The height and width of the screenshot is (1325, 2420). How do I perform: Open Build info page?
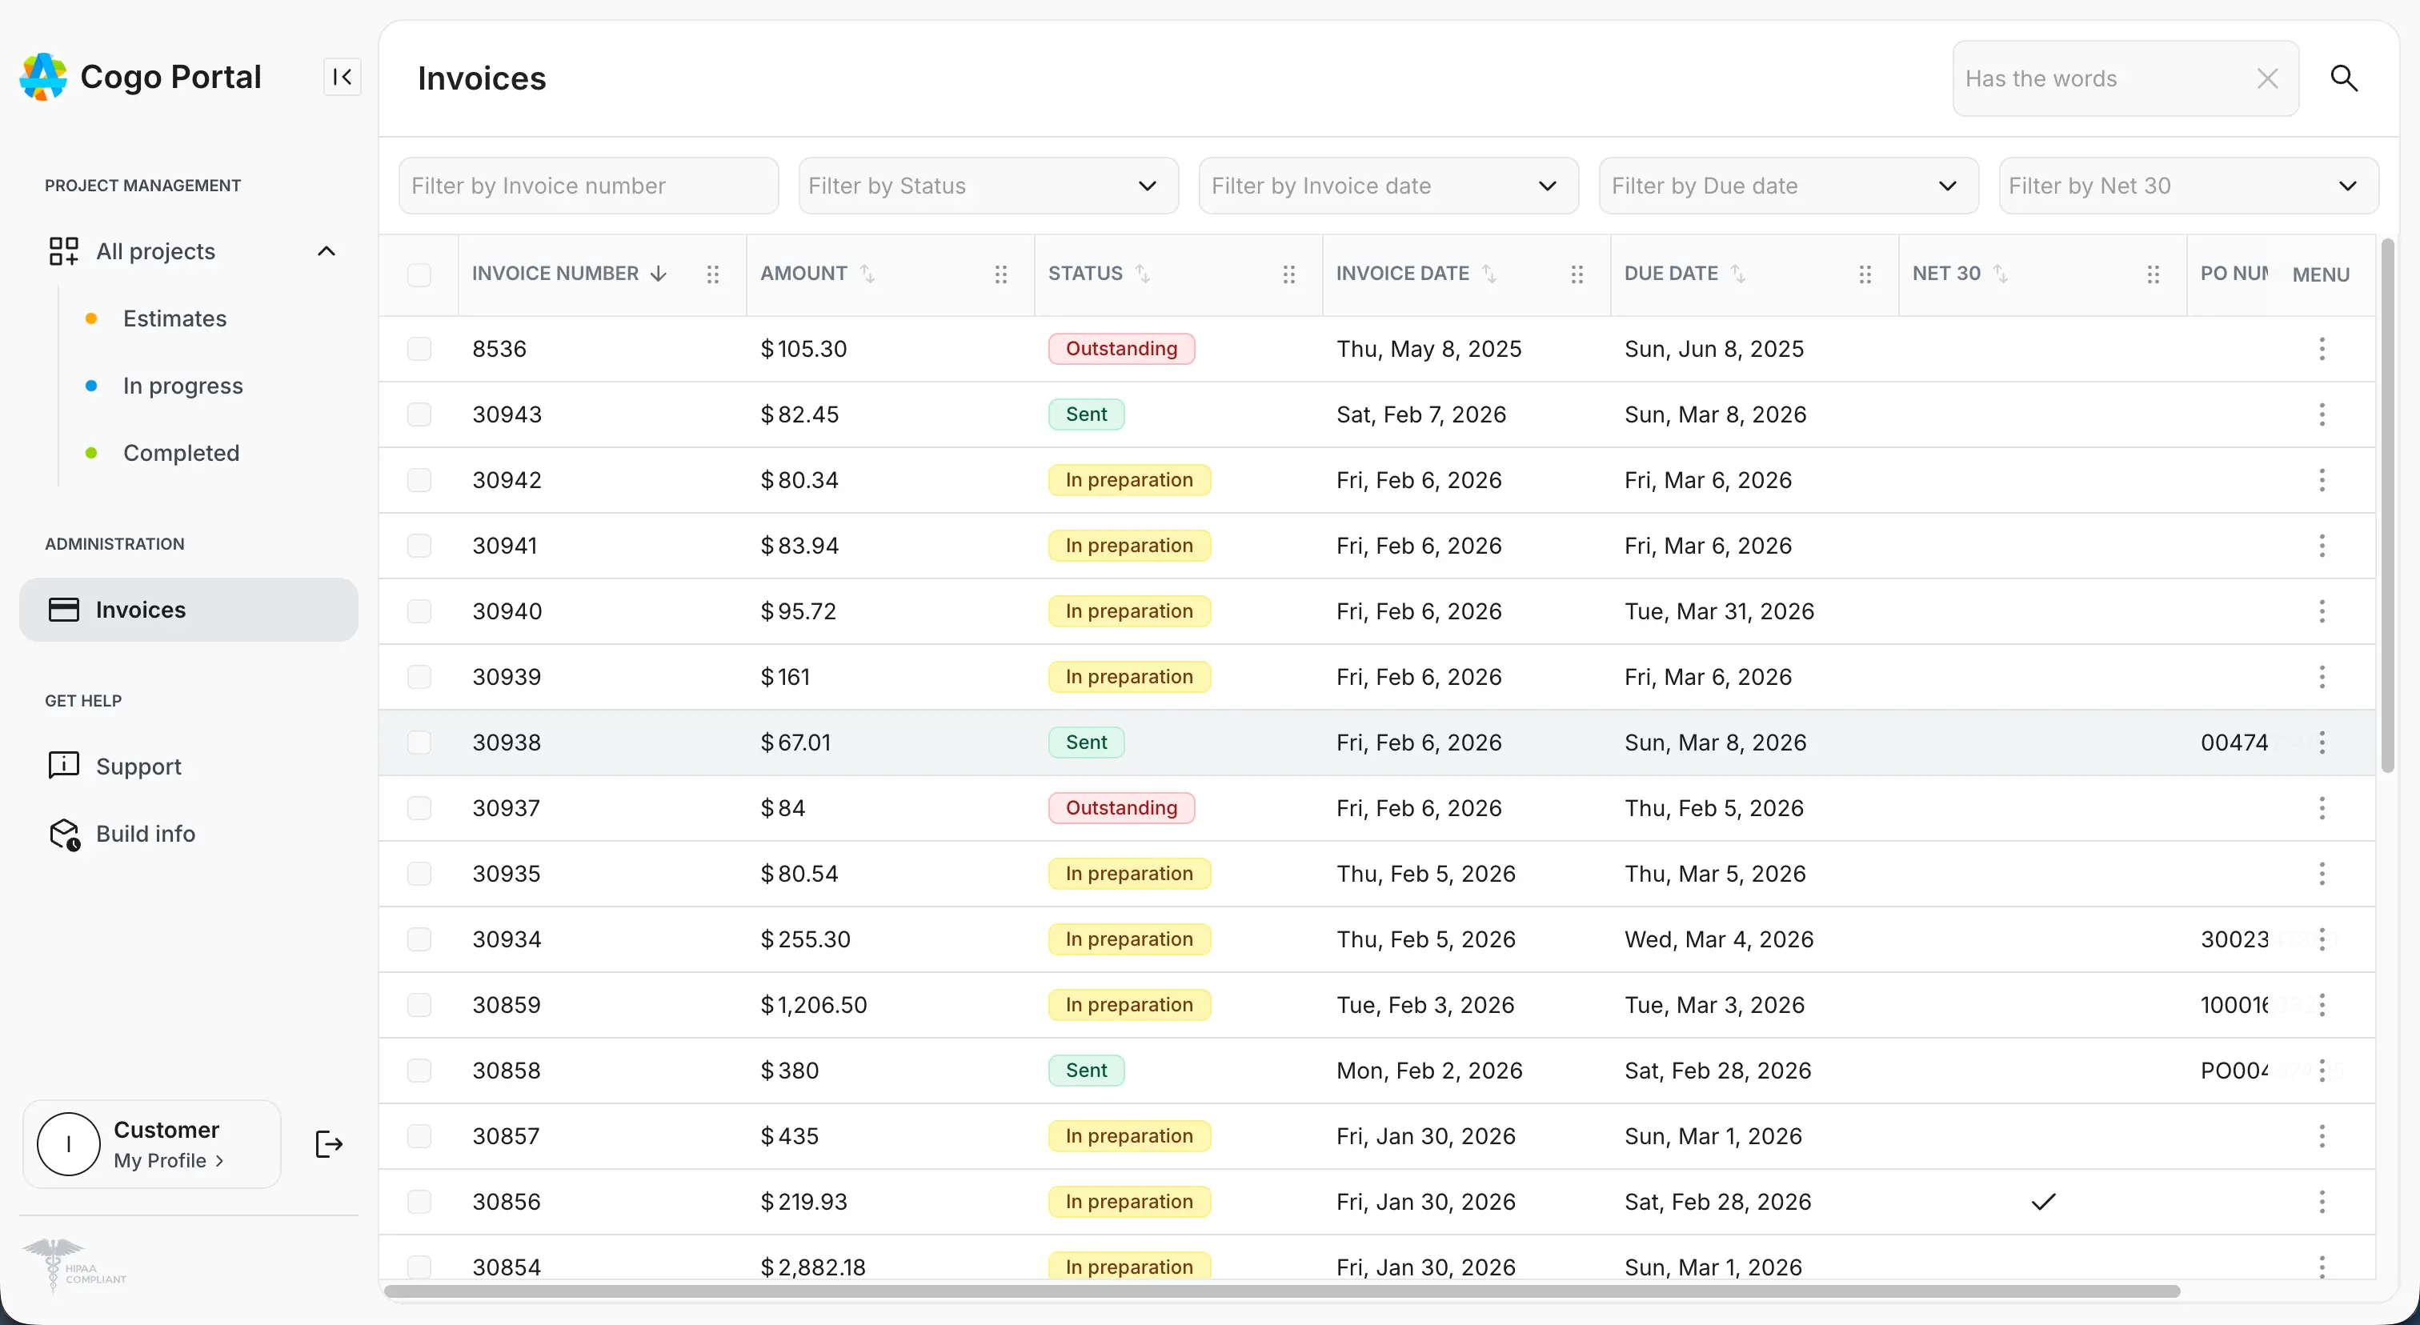pyautogui.click(x=146, y=834)
